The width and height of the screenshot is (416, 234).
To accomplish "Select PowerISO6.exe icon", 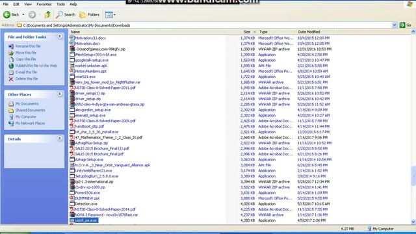I will pyautogui.click(x=72, y=192).
